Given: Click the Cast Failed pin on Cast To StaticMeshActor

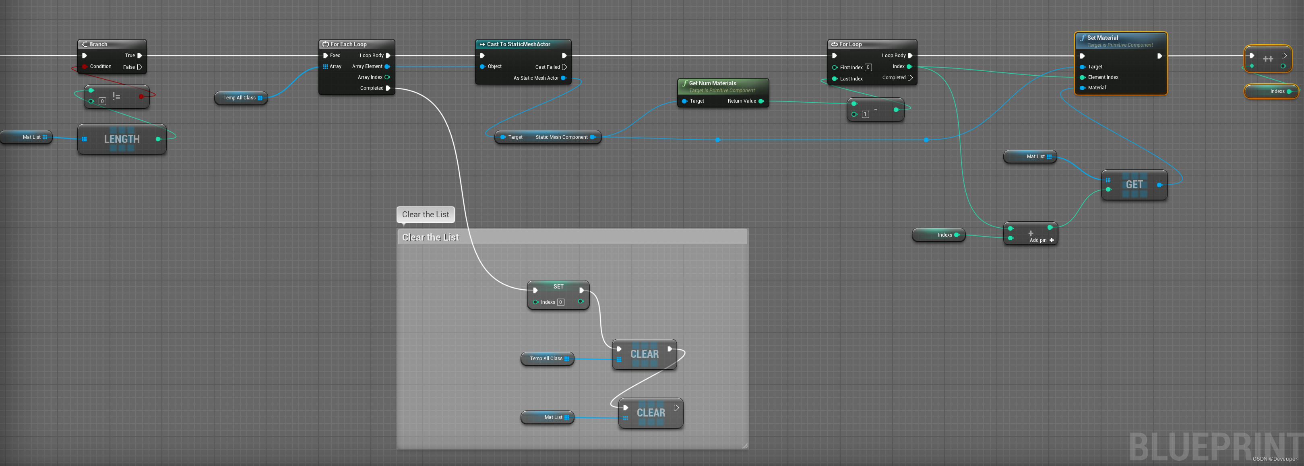Looking at the screenshot, I should click(x=565, y=67).
